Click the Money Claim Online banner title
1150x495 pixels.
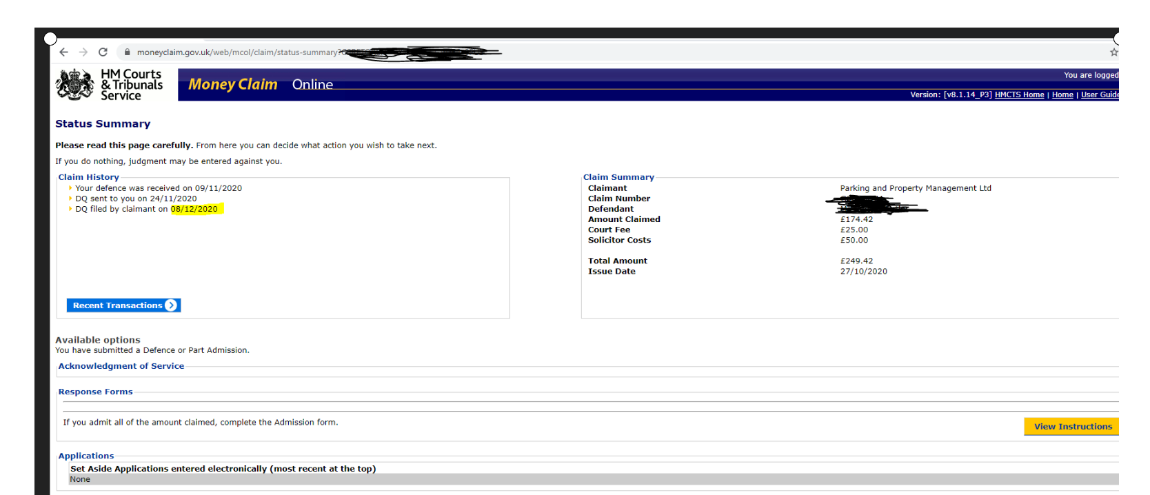[260, 84]
